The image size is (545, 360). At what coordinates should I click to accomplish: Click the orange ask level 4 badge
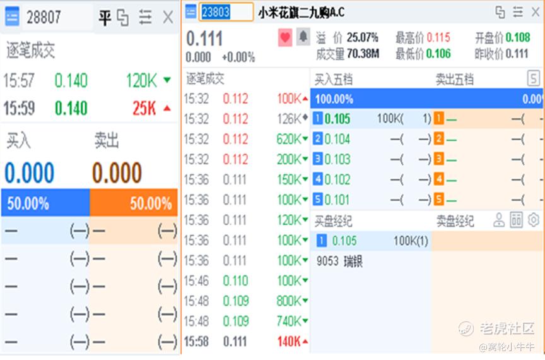coord(439,179)
